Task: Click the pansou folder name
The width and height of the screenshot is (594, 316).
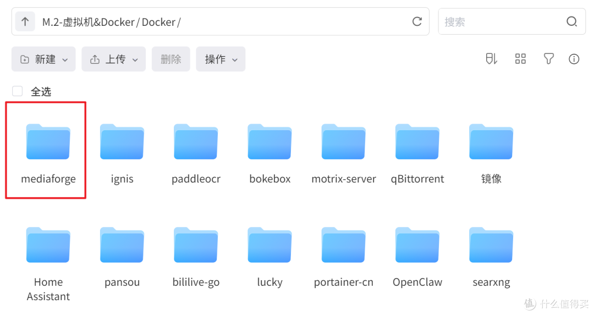Action: [122, 282]
